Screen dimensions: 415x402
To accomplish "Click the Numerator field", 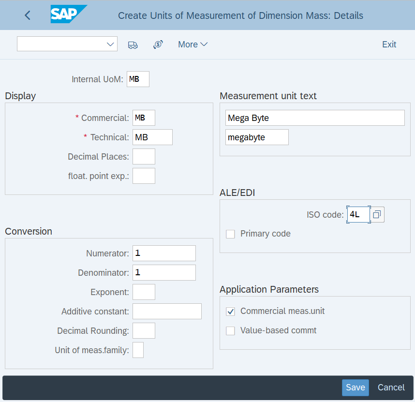I will pos(164,253).
